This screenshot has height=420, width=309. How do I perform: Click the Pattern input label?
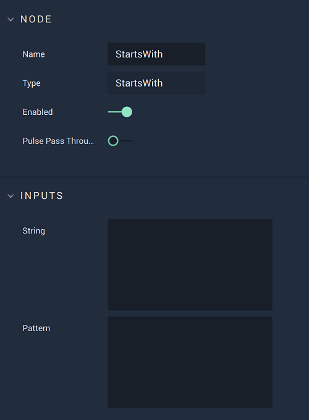[36, 328]
